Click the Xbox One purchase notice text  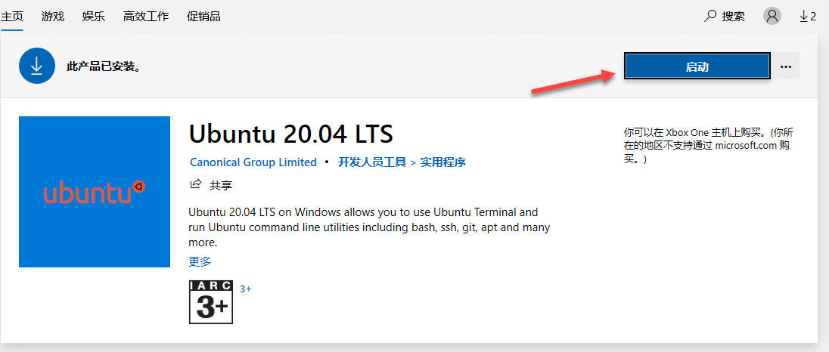point(709,145)
